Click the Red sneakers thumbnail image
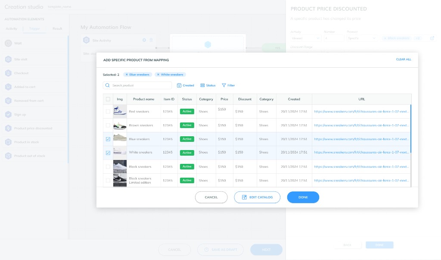The image size is (441, 260). pyautogui.click(x=120, y=111)
